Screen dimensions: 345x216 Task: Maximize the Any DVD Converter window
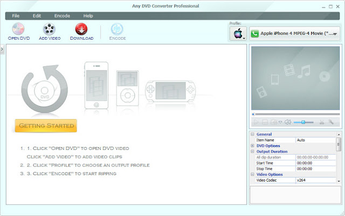coord(330,6)
